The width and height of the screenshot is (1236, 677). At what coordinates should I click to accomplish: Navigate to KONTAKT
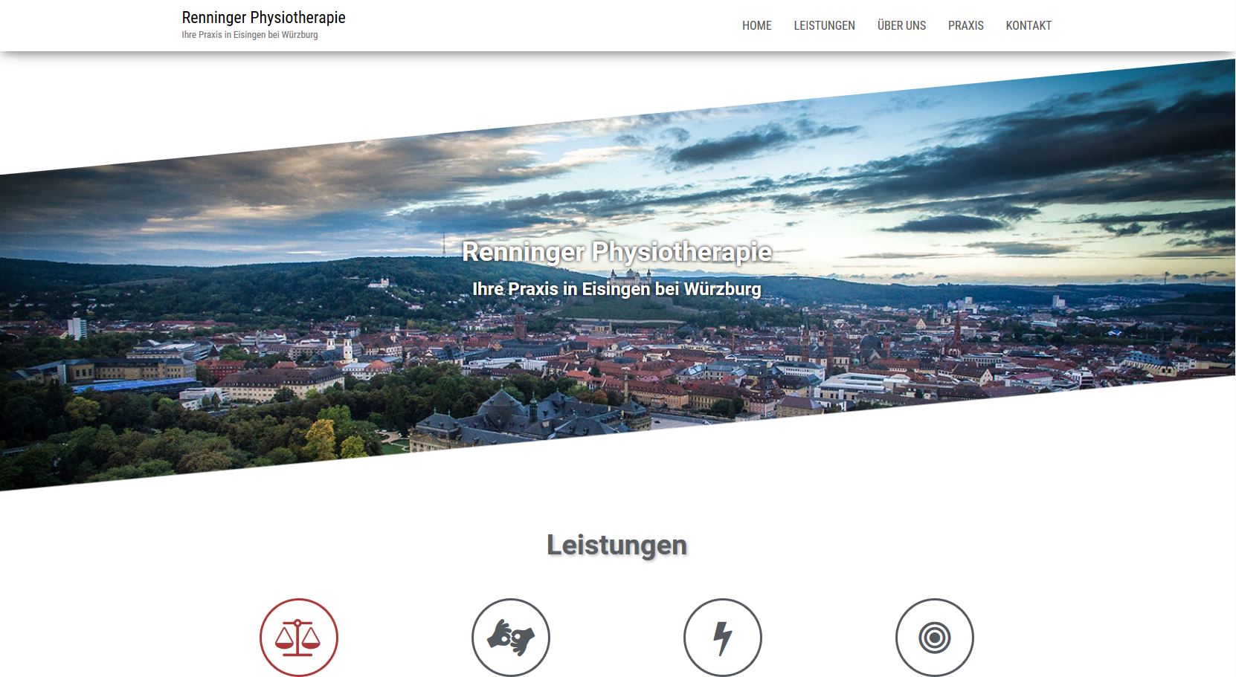coord(1029,25)
